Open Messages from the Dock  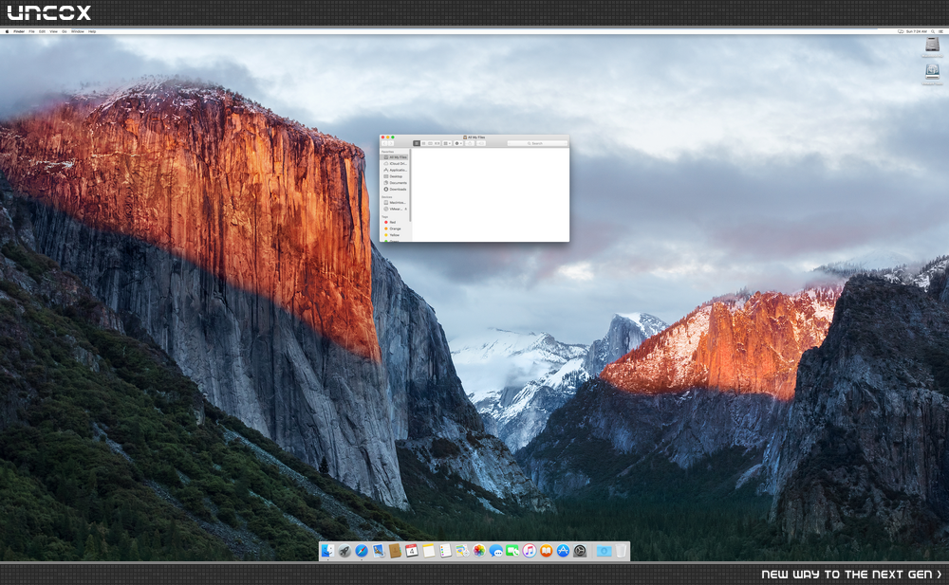click(495, 551)
